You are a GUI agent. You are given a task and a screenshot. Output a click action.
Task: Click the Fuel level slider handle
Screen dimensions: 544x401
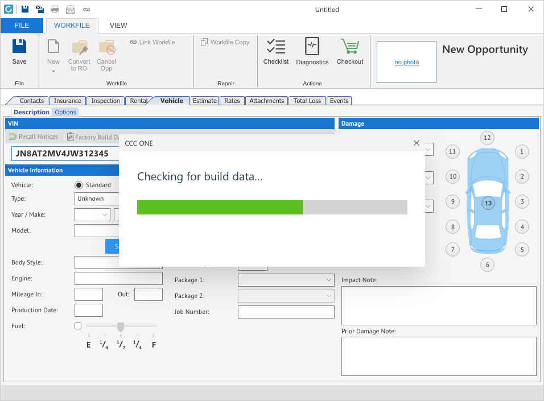[121, 326]
